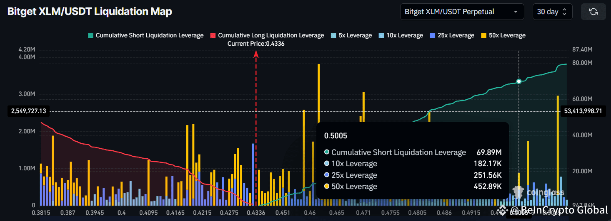This screenshot has height=221, width=611.
Task: Click the tall blue 25x bar before current price
Action: 253,174
